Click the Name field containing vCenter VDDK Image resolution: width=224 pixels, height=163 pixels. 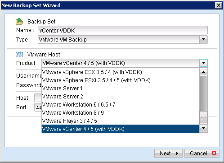pos(123,30)
